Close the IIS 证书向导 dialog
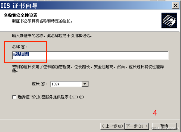 176,5
